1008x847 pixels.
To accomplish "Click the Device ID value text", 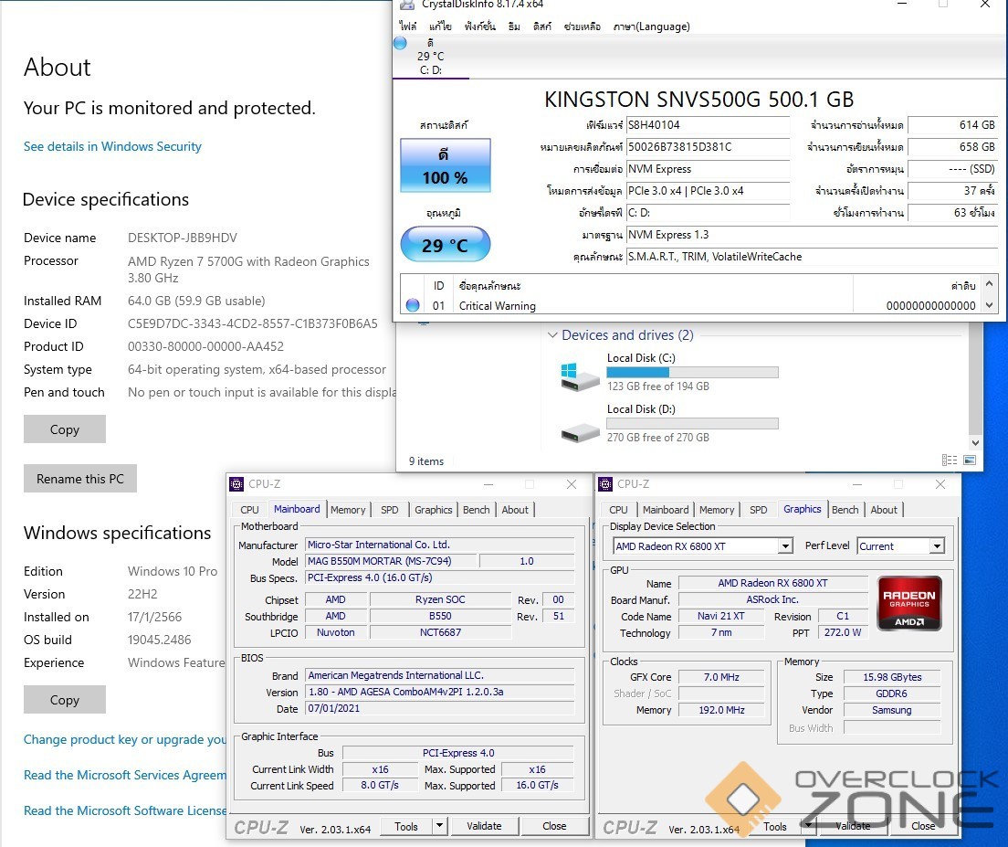I will (253, 323).
